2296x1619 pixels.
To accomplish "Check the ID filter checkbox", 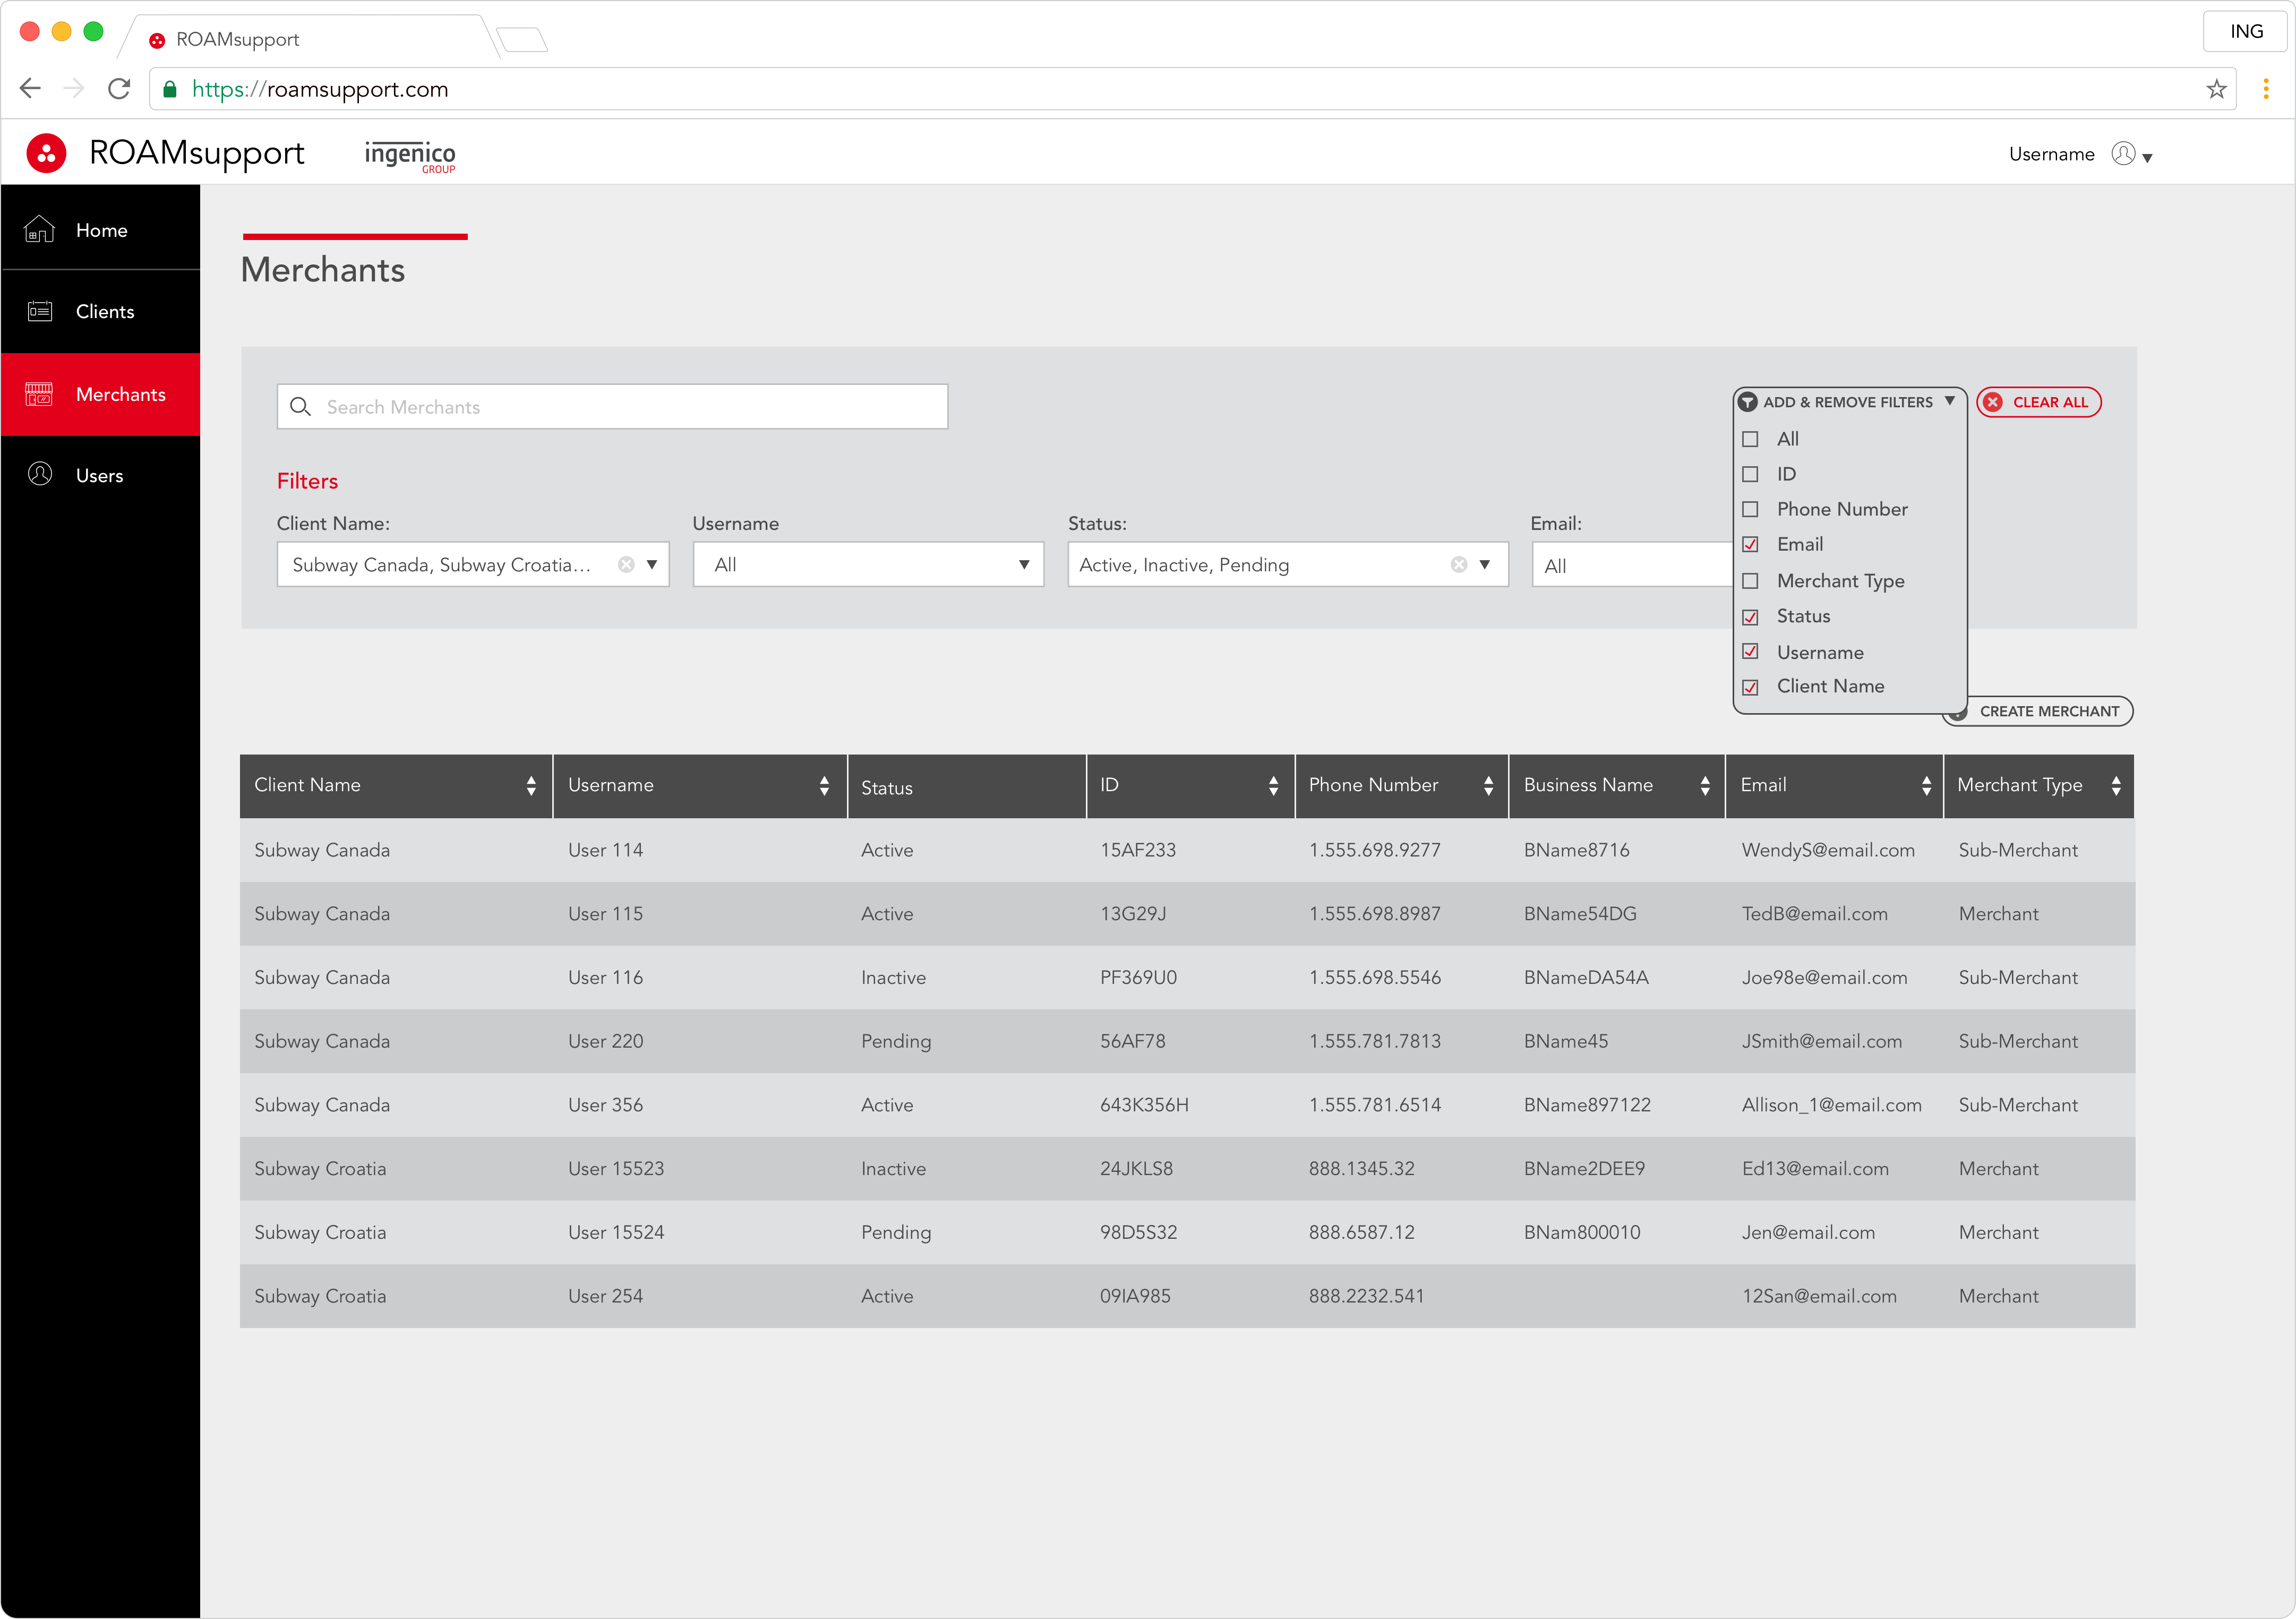I will 1750,474.
